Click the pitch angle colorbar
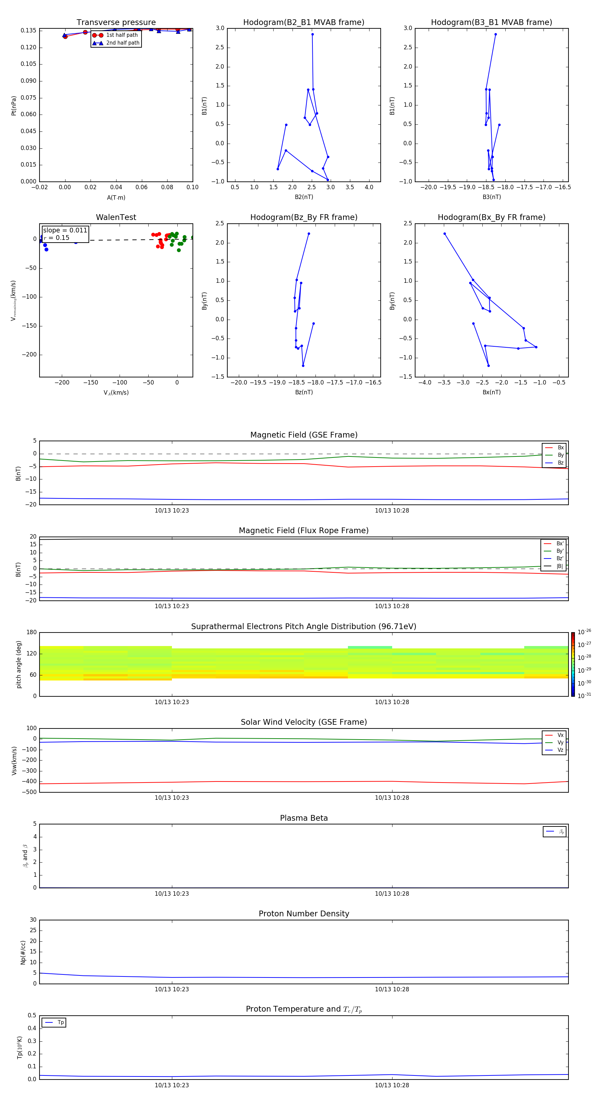 point(573,664)
